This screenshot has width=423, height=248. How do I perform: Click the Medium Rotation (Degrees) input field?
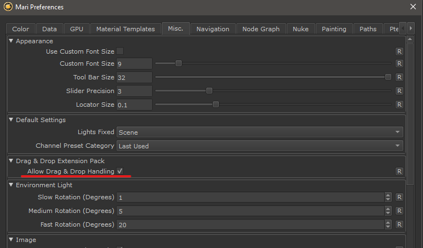pos(249,211)
